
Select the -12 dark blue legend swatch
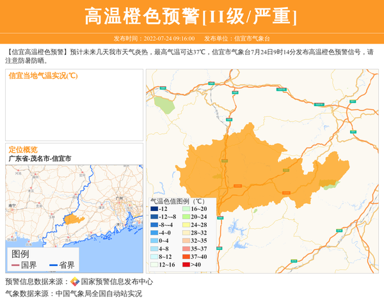[x=154, y=209]
